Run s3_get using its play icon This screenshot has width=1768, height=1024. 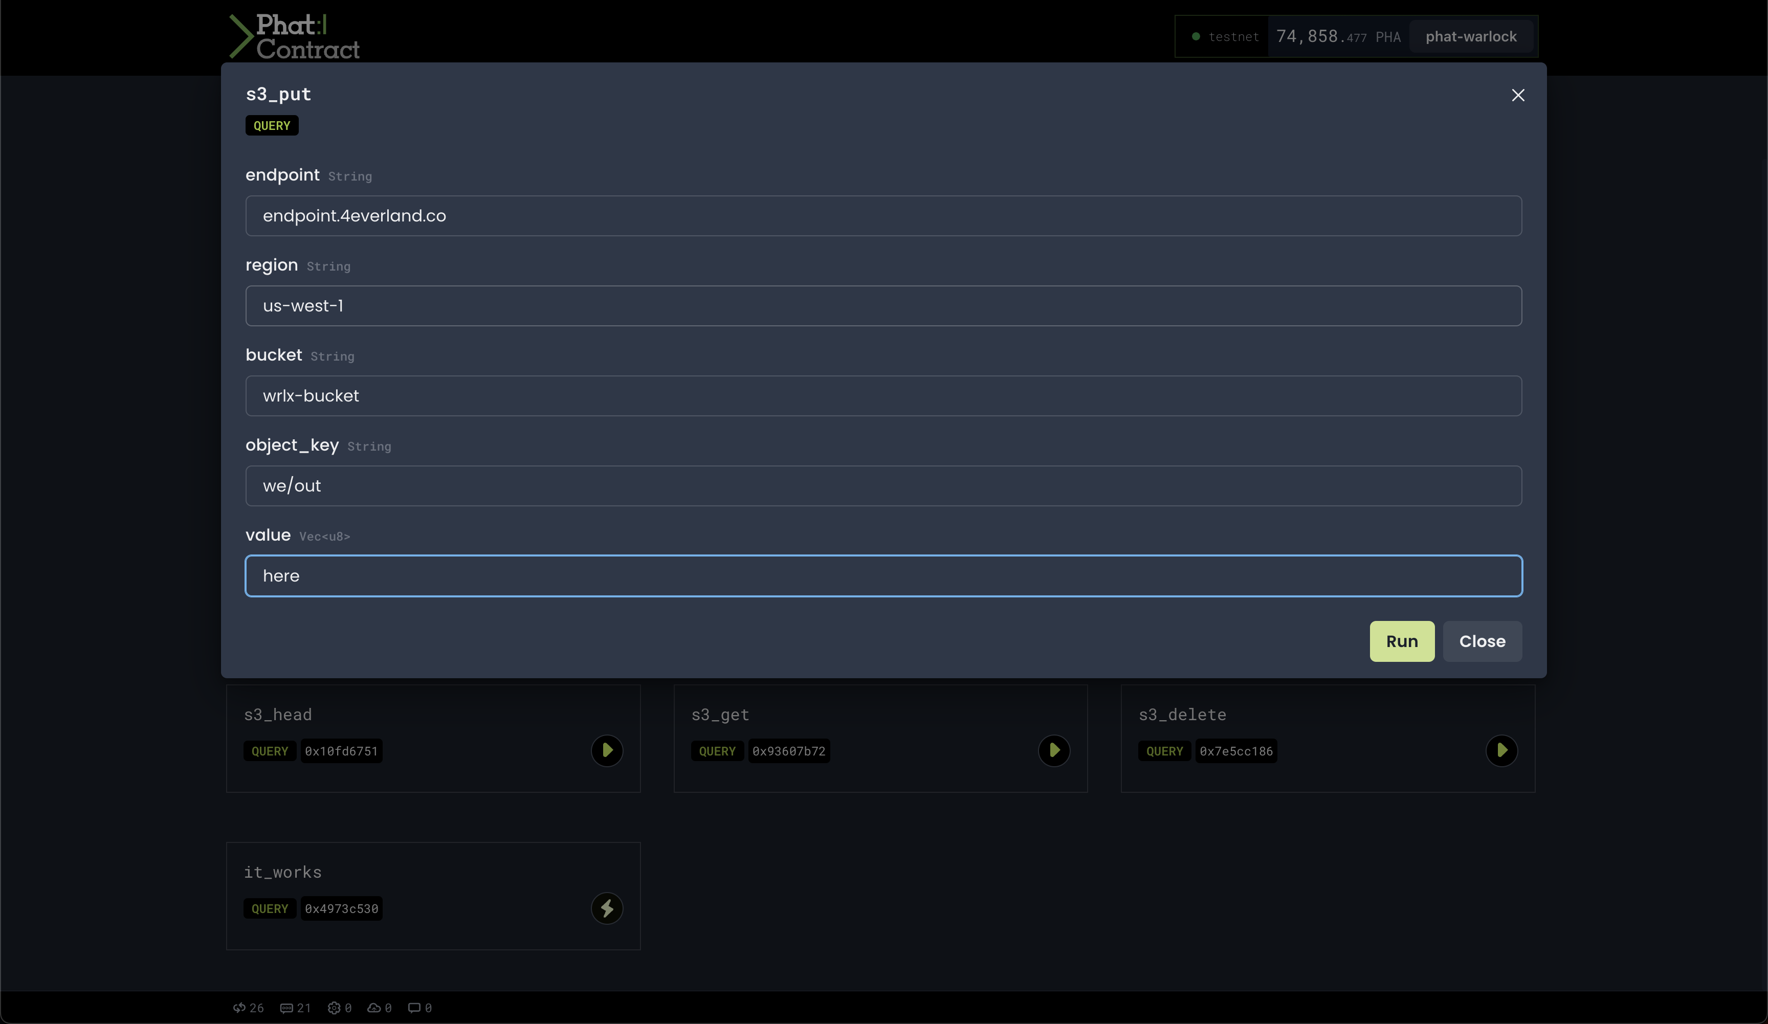point(1054,750)
